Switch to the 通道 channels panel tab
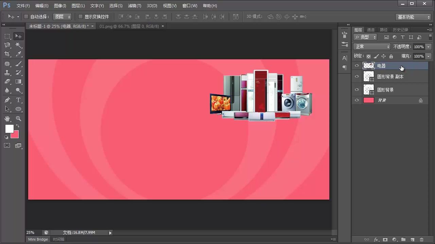The width and height of the screenshot is (435, 244). [x=370, y=29]
